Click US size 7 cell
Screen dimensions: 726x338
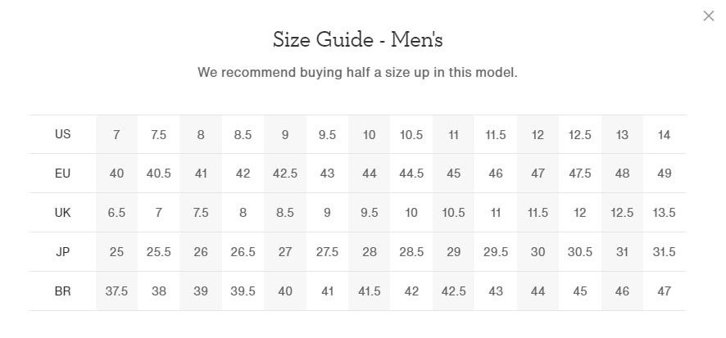click(116, 134)
